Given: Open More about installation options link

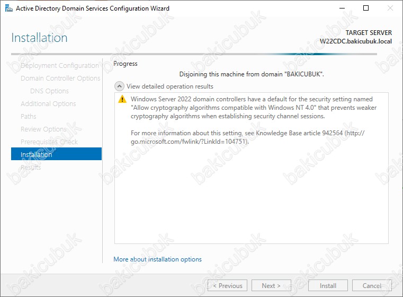Looking at the screenshot, I should point(158,259).
